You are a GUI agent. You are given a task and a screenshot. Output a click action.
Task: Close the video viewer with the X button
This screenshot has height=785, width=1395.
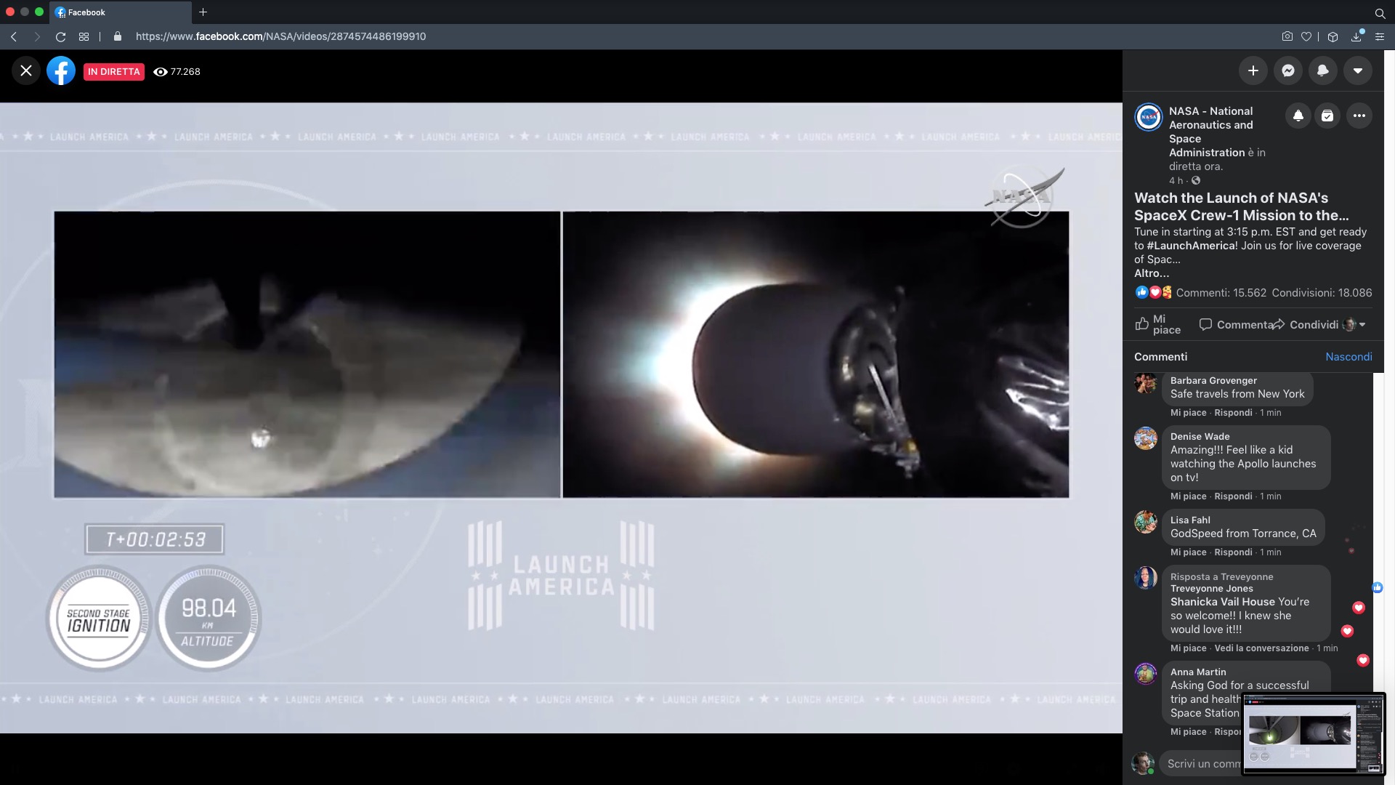tap(26, 71)
